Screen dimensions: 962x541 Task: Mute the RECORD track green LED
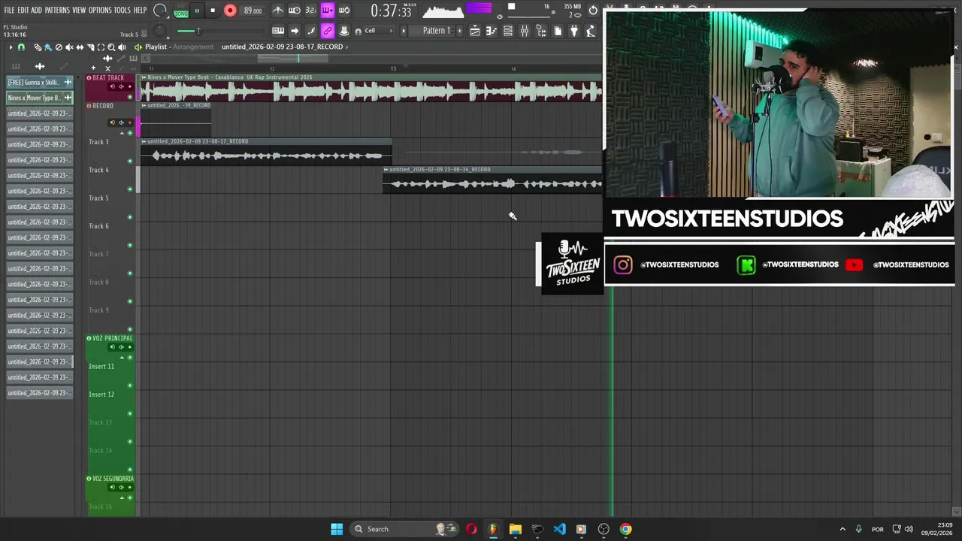coord(130,133)
